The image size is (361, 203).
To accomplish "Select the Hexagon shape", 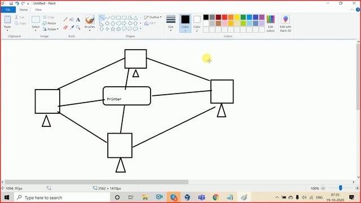I will [118, 23].
